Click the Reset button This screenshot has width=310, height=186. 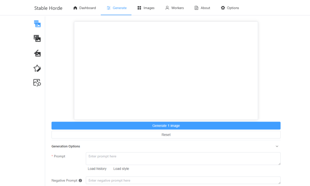166,135
